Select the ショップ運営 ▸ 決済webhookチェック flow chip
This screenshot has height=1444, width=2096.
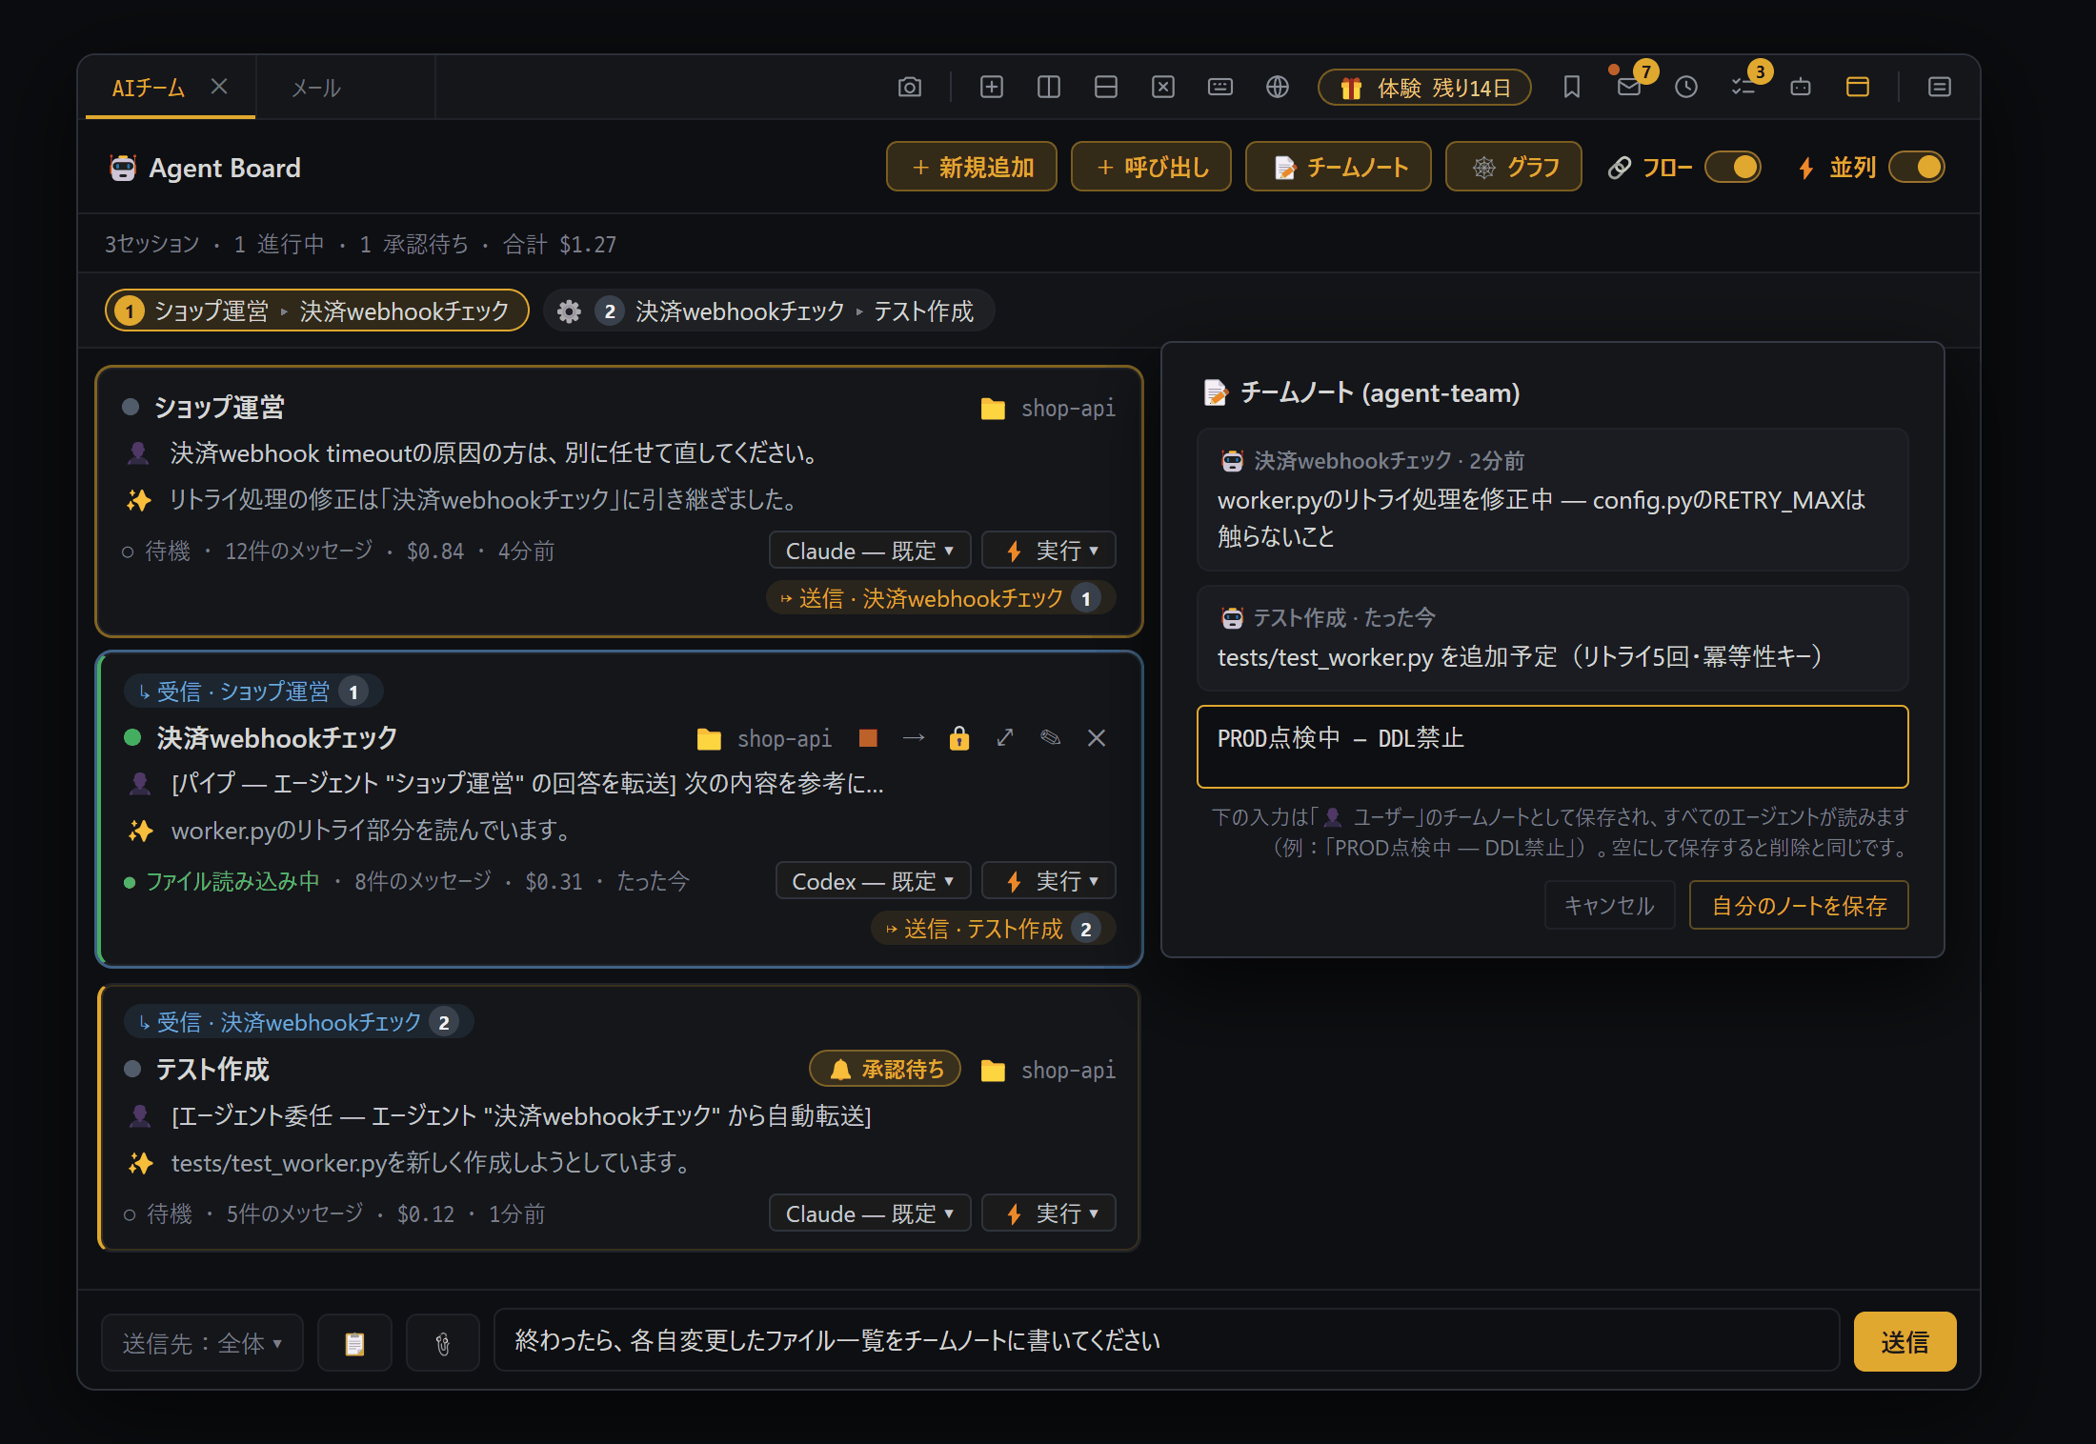click(316, 311)
